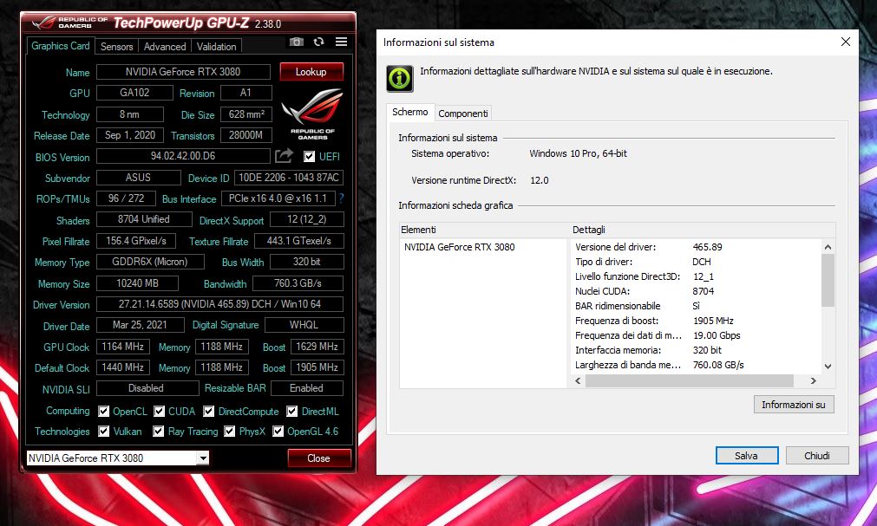This screenshot has width=877, height=526.
Task: Click the Dettagli column header
Action: (703, 230)
